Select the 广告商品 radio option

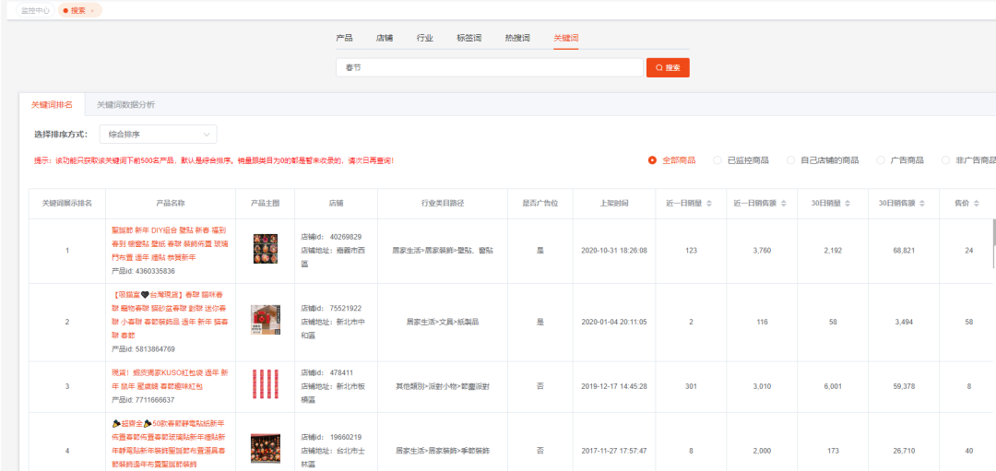[900, 160]
